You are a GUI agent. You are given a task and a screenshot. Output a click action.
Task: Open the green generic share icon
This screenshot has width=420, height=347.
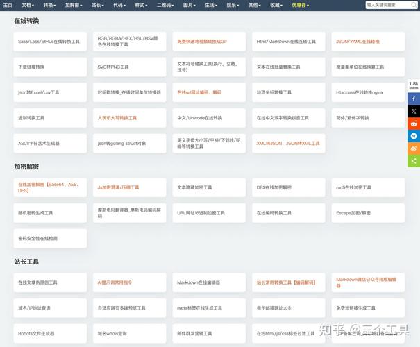pyautogui.click(x=414, y=161)
